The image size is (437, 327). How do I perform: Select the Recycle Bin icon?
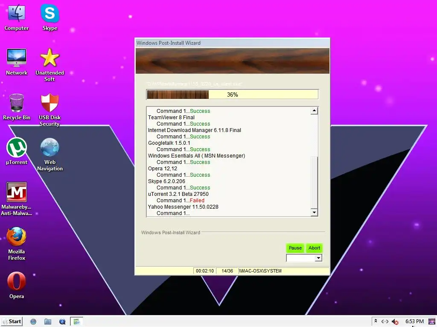(x=17, y=107)
